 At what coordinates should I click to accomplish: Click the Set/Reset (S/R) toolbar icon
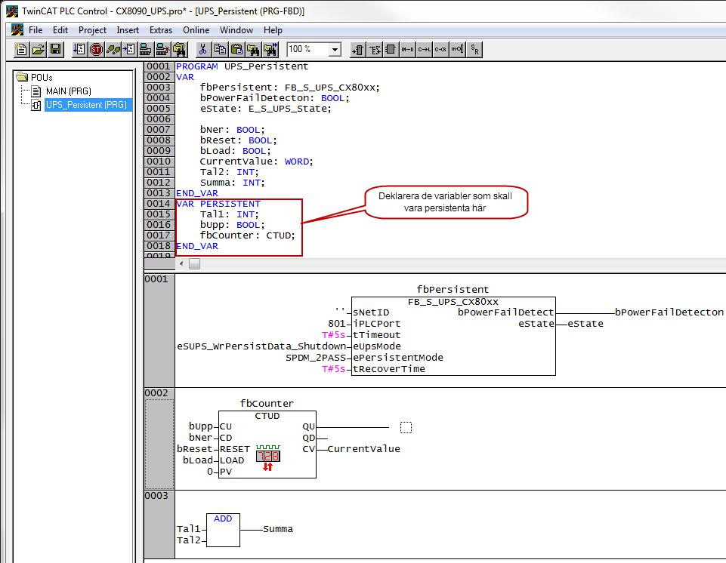click(x=474, y=49)
